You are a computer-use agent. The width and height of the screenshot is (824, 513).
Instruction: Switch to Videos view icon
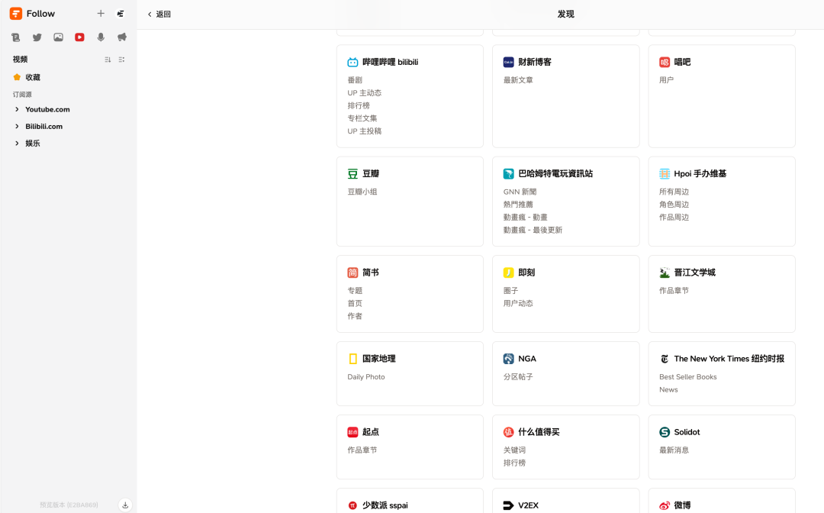pos(79,37)
